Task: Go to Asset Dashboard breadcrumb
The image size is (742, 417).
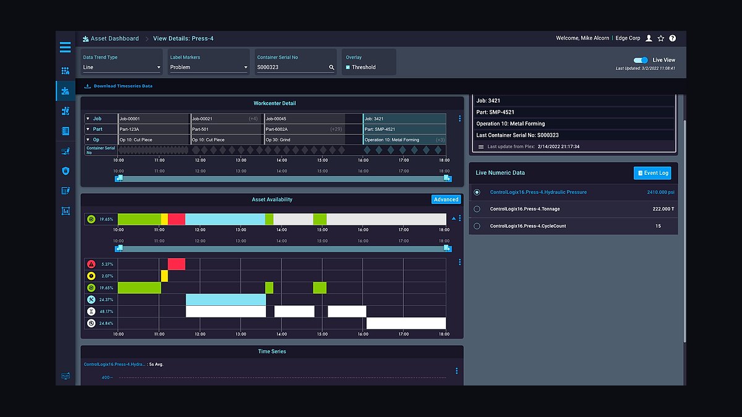Action: pyautogui.click(x=115, y=38)
